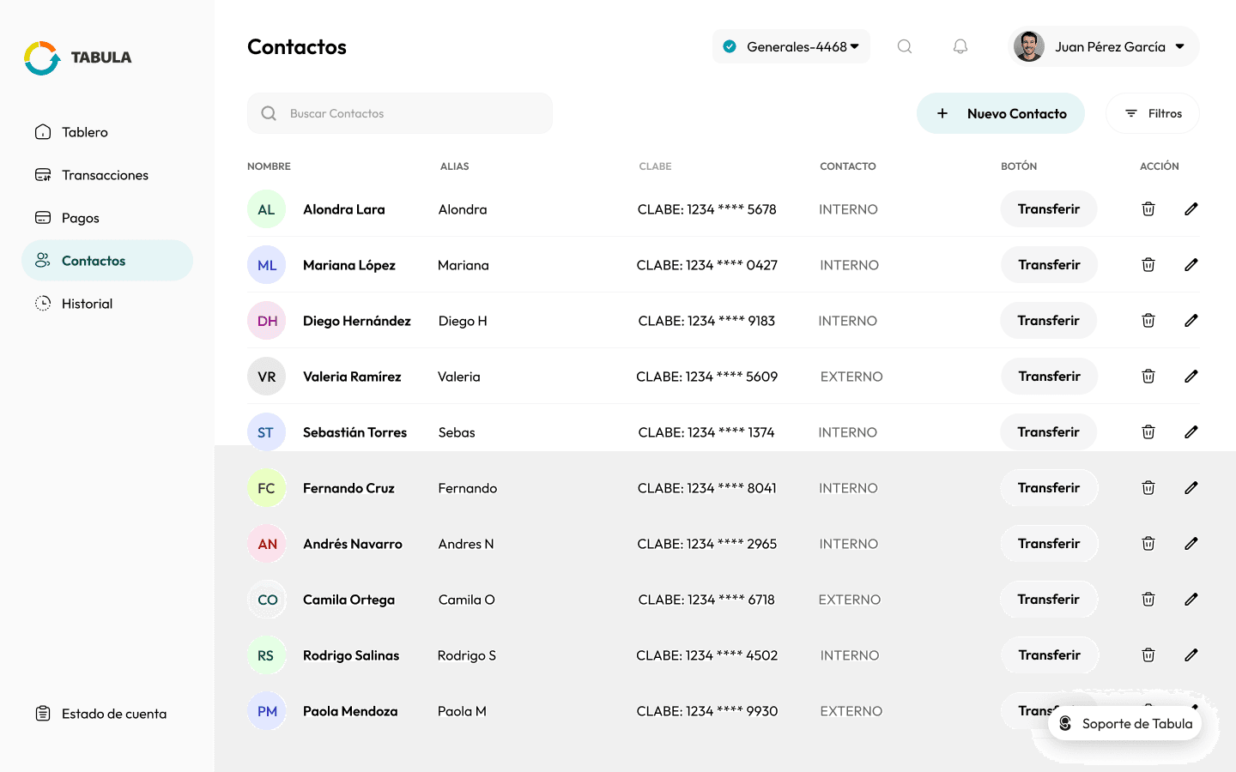
Task: Delete Alondra Lara using the trash icon
Action: coord(1148,208)
